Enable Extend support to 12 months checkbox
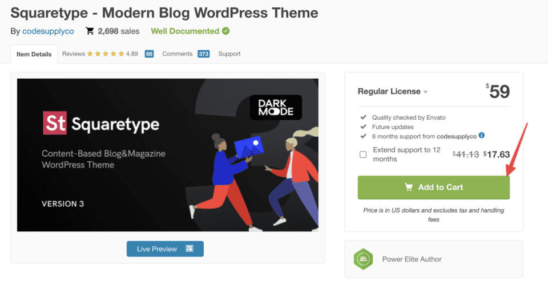 [363, 154]
